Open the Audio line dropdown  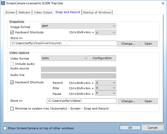[78, 76]
